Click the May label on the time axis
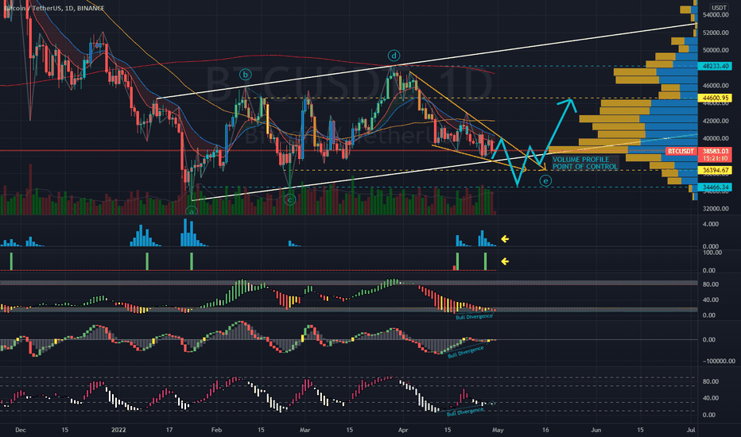This screenshot has height=437, width=741. (498, 430)
